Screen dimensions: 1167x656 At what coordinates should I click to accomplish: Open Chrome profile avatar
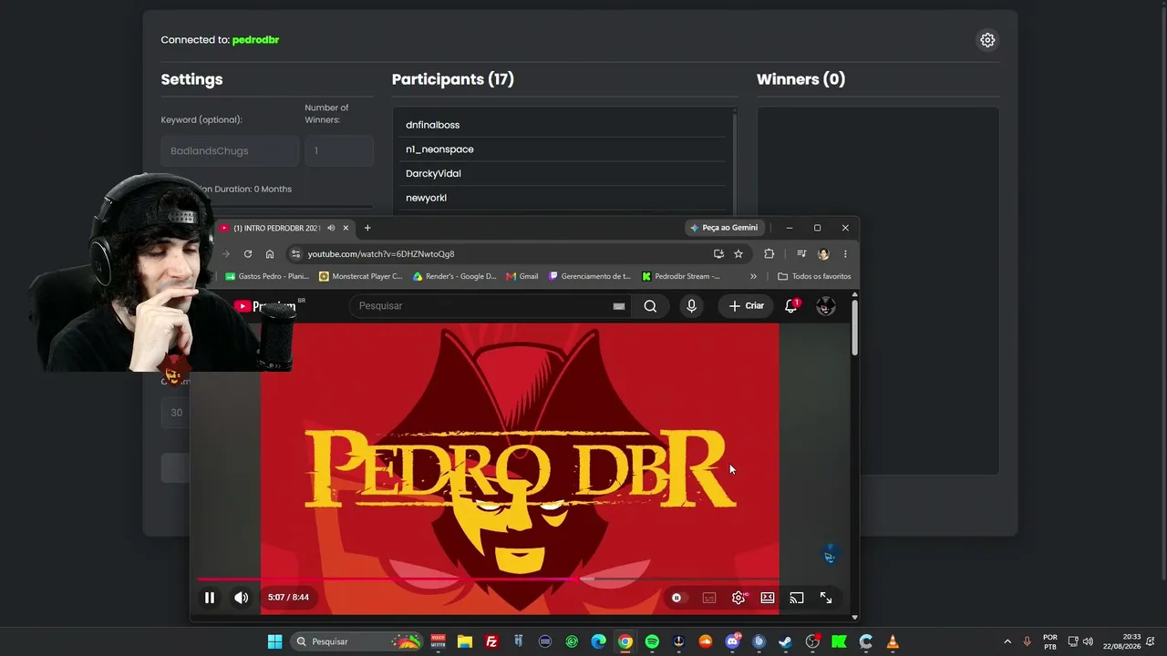click(823, 254)
